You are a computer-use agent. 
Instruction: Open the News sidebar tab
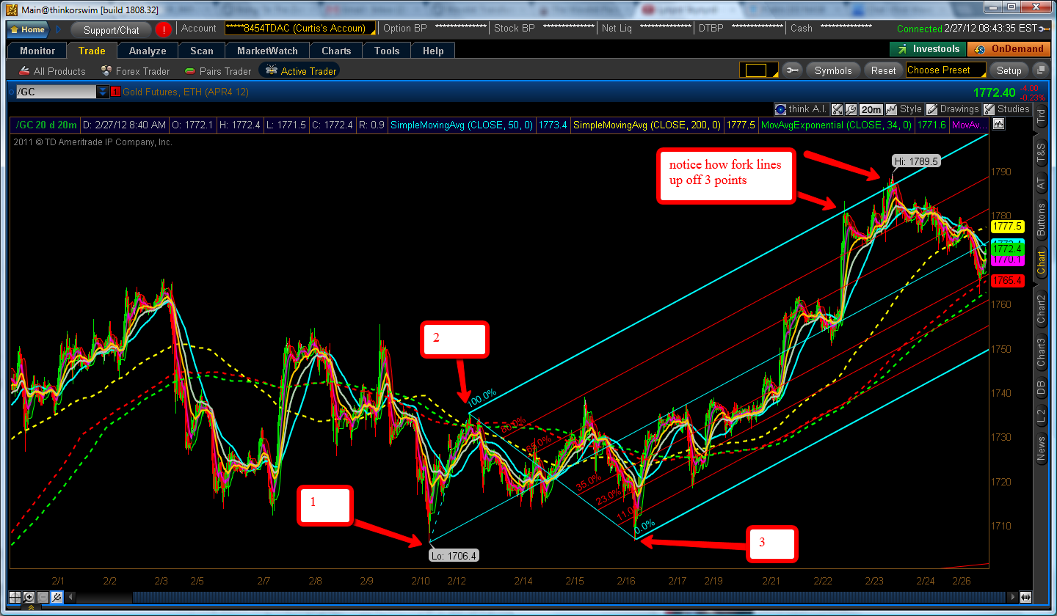1040,448
